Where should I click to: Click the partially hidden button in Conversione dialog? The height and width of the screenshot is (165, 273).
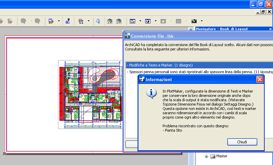pyautogui.click(x=131, y=144)
